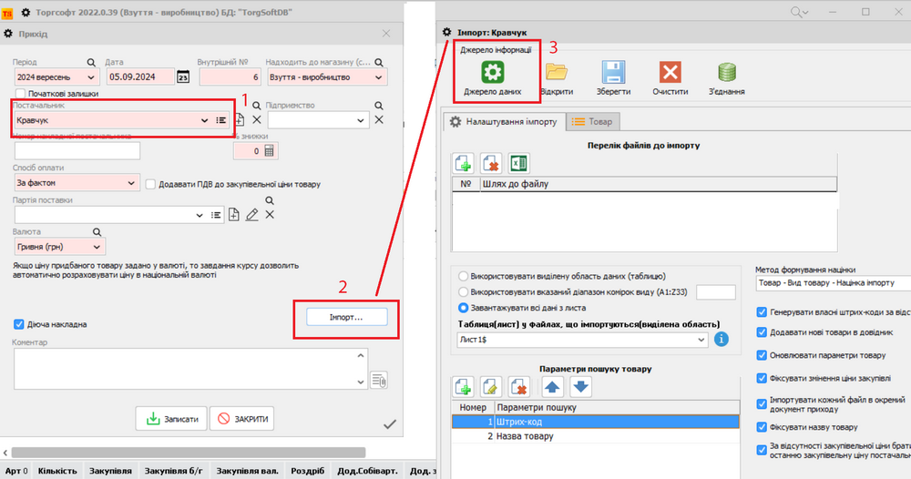Enable the Початкові залишки checkbox
Viewport: 911px width, 479px height.
21,93
